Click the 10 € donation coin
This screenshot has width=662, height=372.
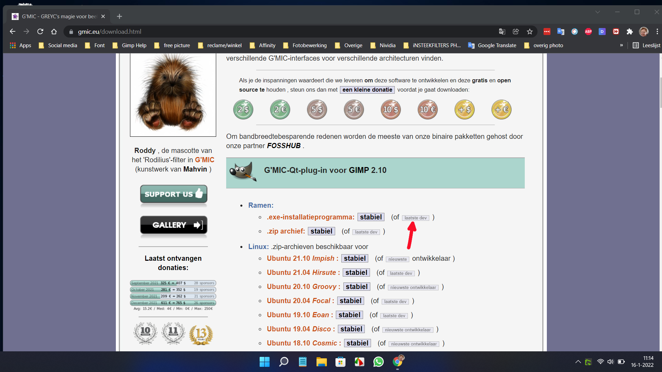(x=428, y=110)
